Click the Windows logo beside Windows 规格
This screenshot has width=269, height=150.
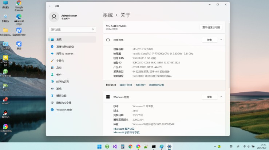coord(108,97)
